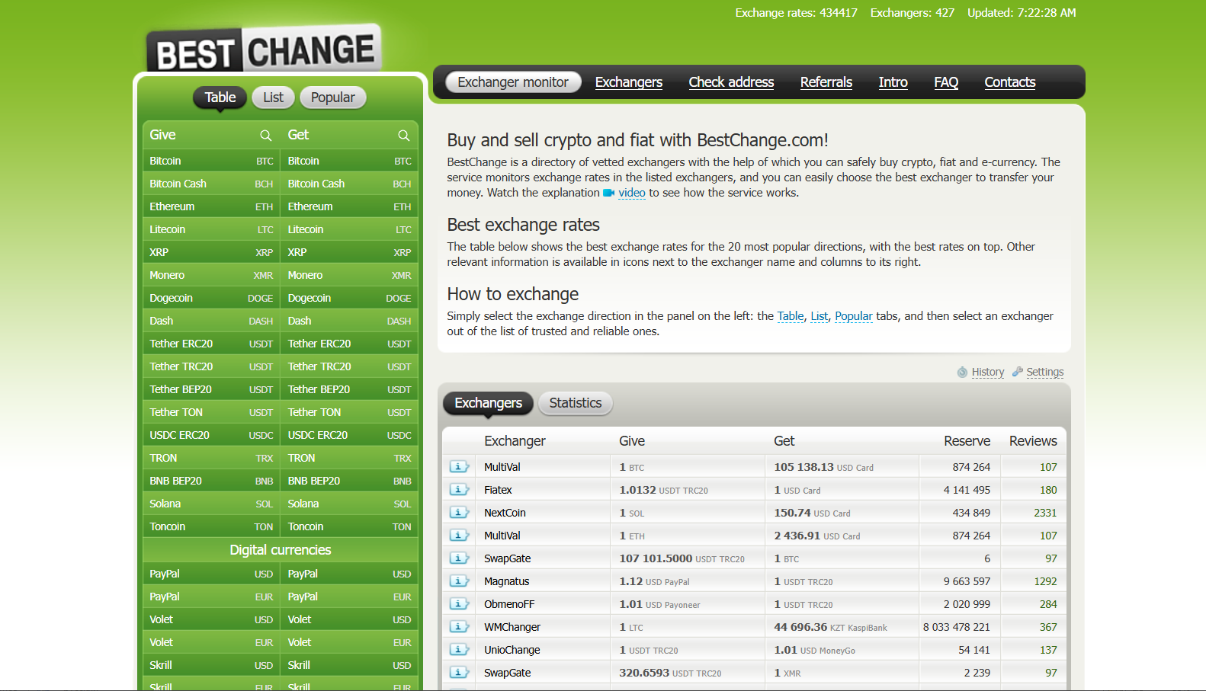Switch to the Popular tab in left panel

pyautogui.click(x=333, y=98)
